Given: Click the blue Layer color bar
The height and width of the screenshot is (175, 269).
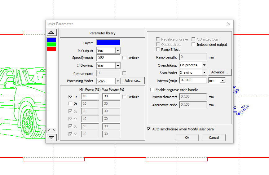Looking at the screenshot, I should (x=108, y=42).
